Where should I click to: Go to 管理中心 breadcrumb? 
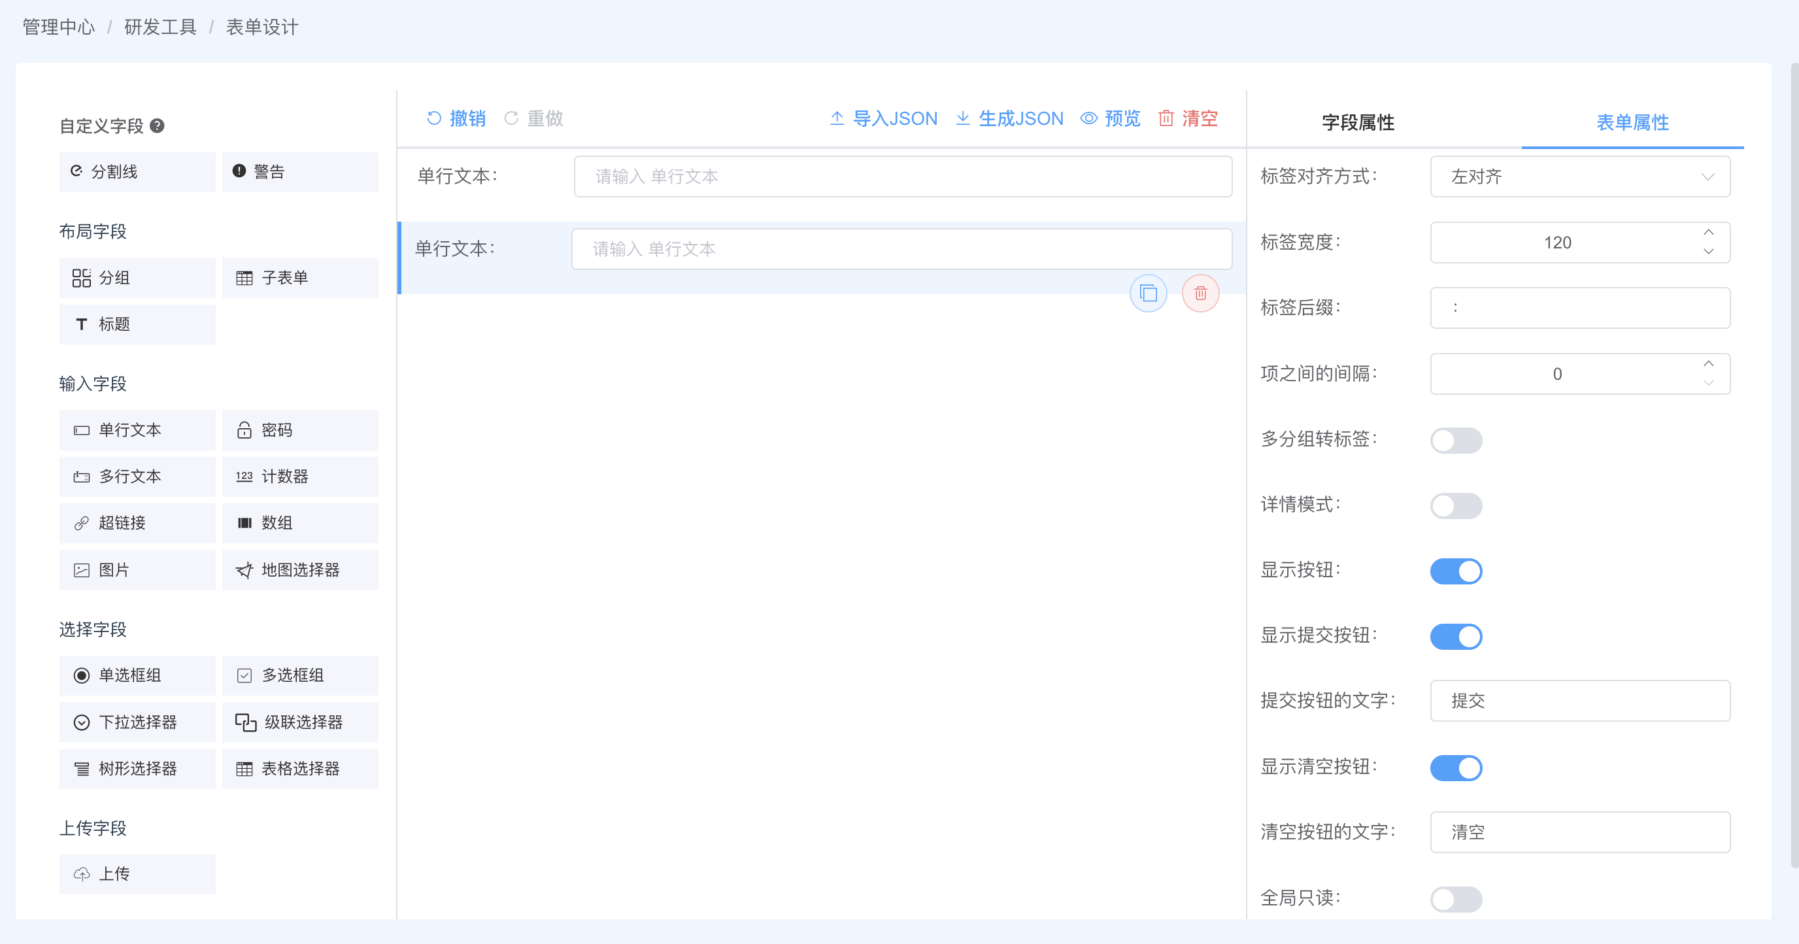(x=59, y=27)
